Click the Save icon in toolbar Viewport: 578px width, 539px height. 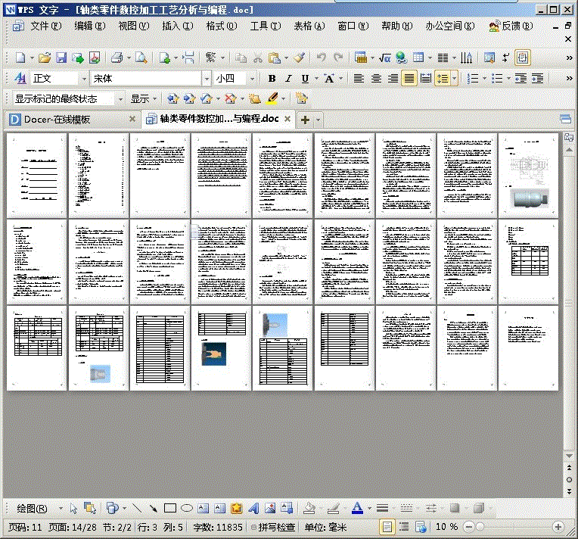click(x=61, y=58)
